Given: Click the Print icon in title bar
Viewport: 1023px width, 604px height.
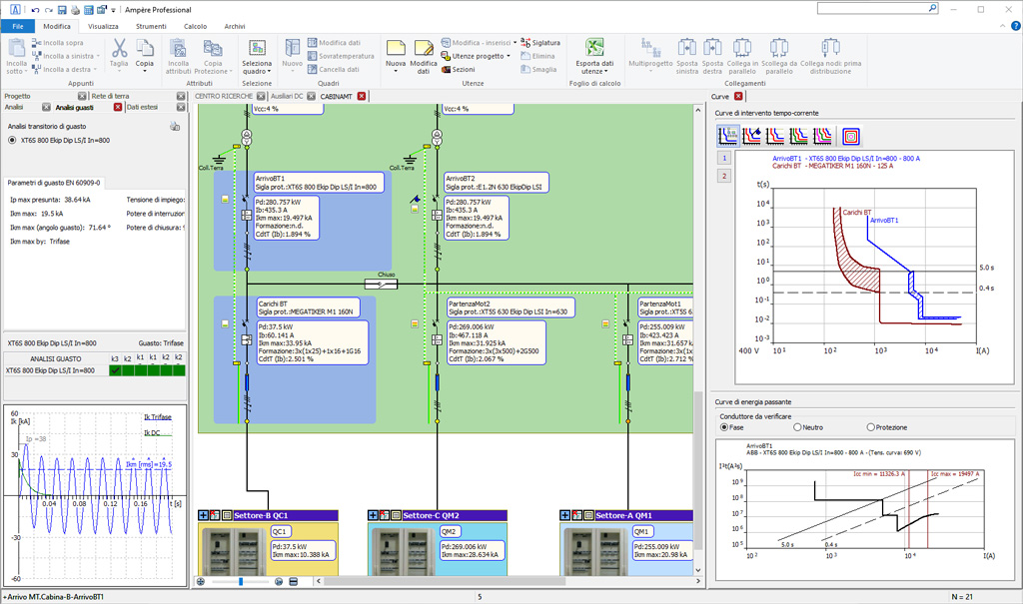Looking at the screenshot, I should pos(75,10).
